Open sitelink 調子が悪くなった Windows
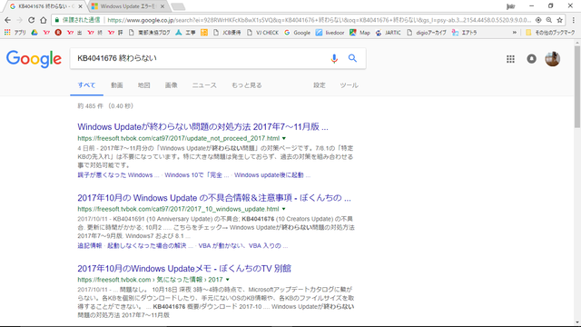 click(x=118, y=175)
